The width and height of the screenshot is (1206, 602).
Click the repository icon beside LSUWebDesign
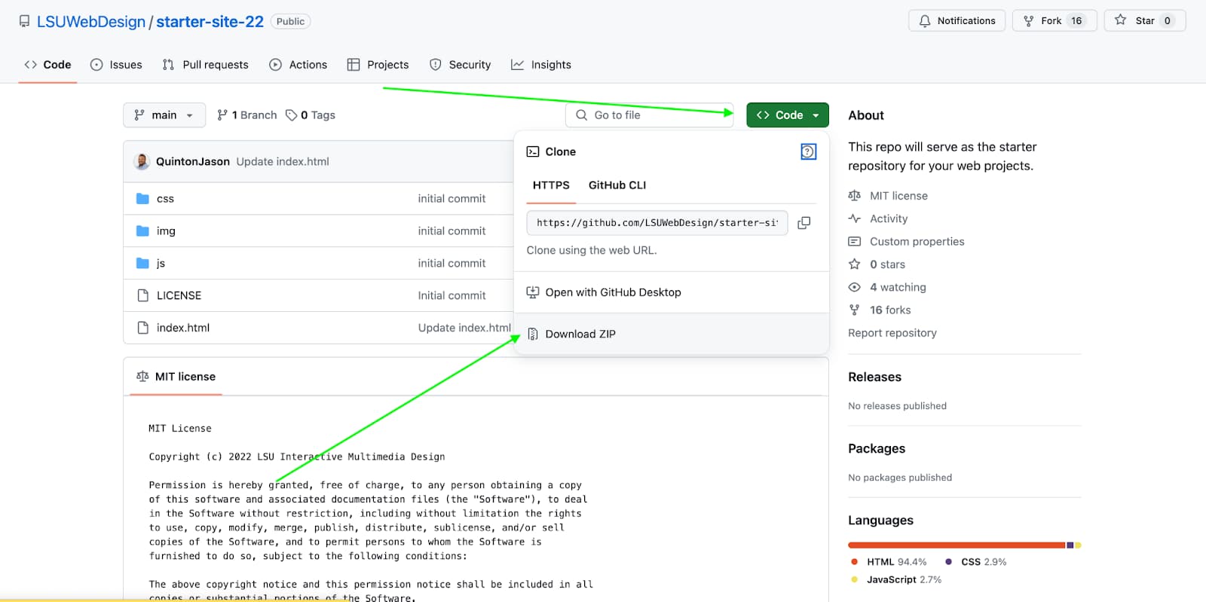pos(25,21)
